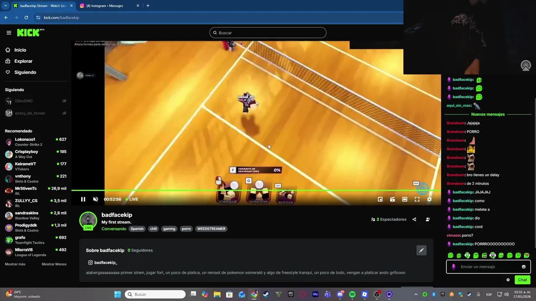
Task: Send message with Chat button
Action: (x=523, y=280)
